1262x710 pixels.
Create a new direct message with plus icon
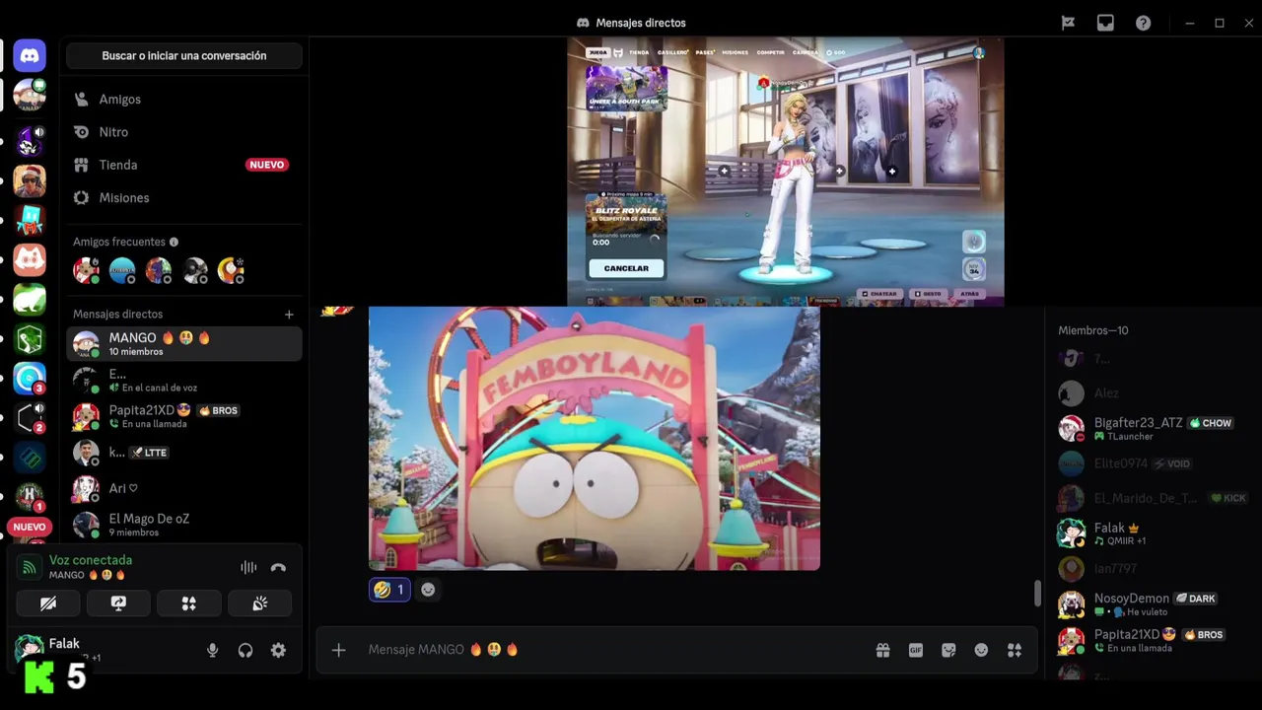289,315
